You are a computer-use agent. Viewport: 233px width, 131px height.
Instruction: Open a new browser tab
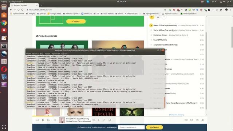[42, 5]
